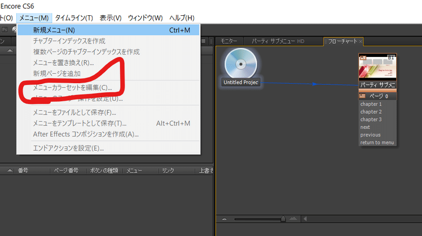The height and width of the screenshot is (236, 422).
Task: Sort by the ページ番号 column header
Action: pos(66,170)
